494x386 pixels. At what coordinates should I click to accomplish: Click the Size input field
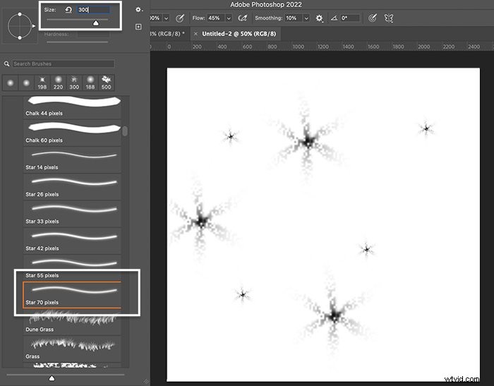[94, 10]
